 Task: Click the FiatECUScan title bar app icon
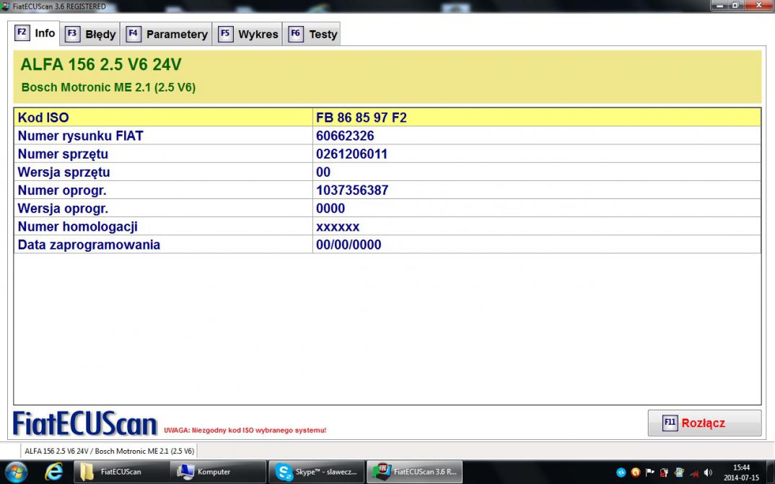coord(5,6)
